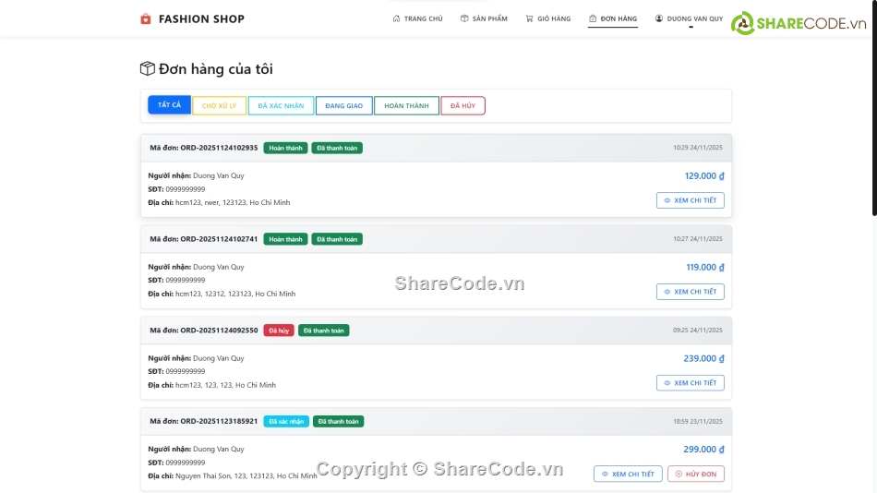Click the 129.000 đ order total
877x493 pixels.
(704, 175)
